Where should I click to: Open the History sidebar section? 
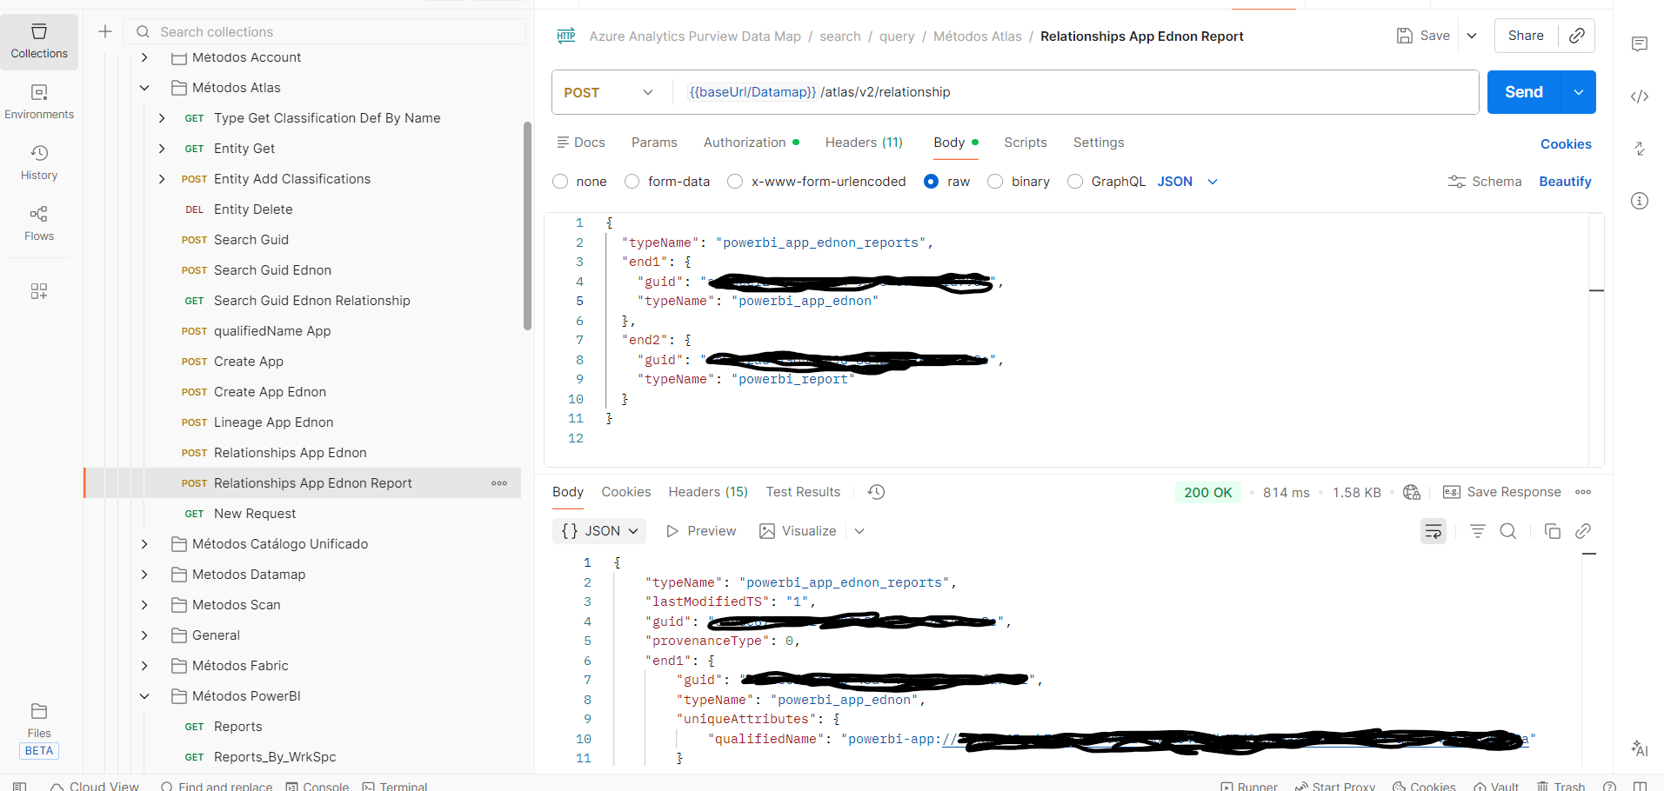click(x=39, y=163)
